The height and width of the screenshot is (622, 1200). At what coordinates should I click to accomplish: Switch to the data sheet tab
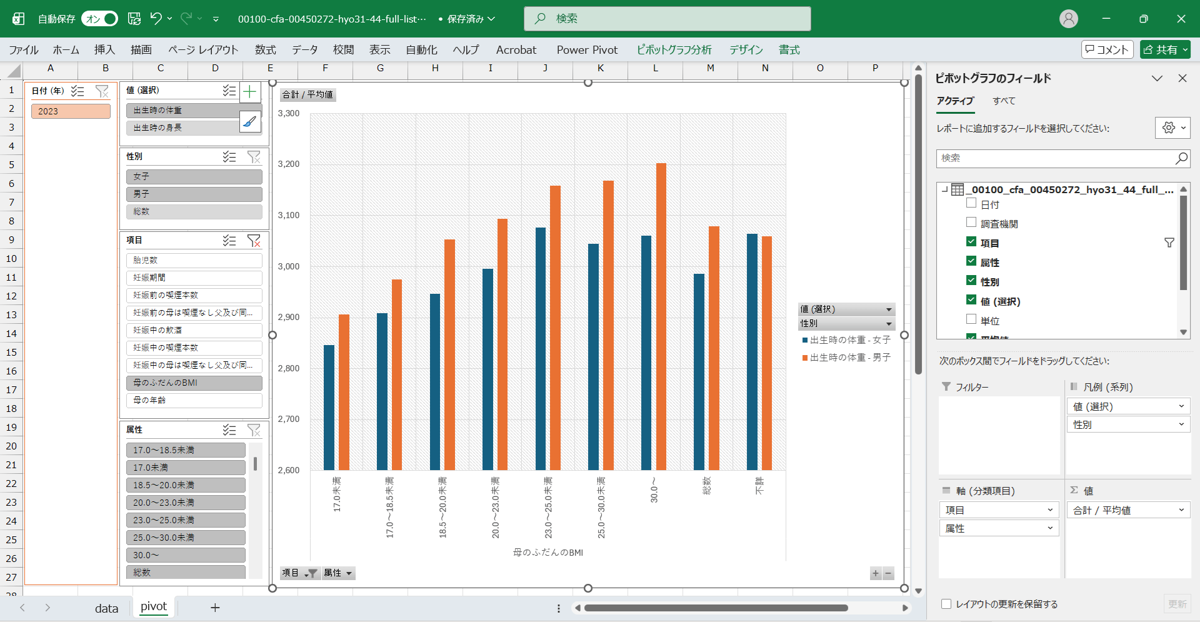coord(106,608)
